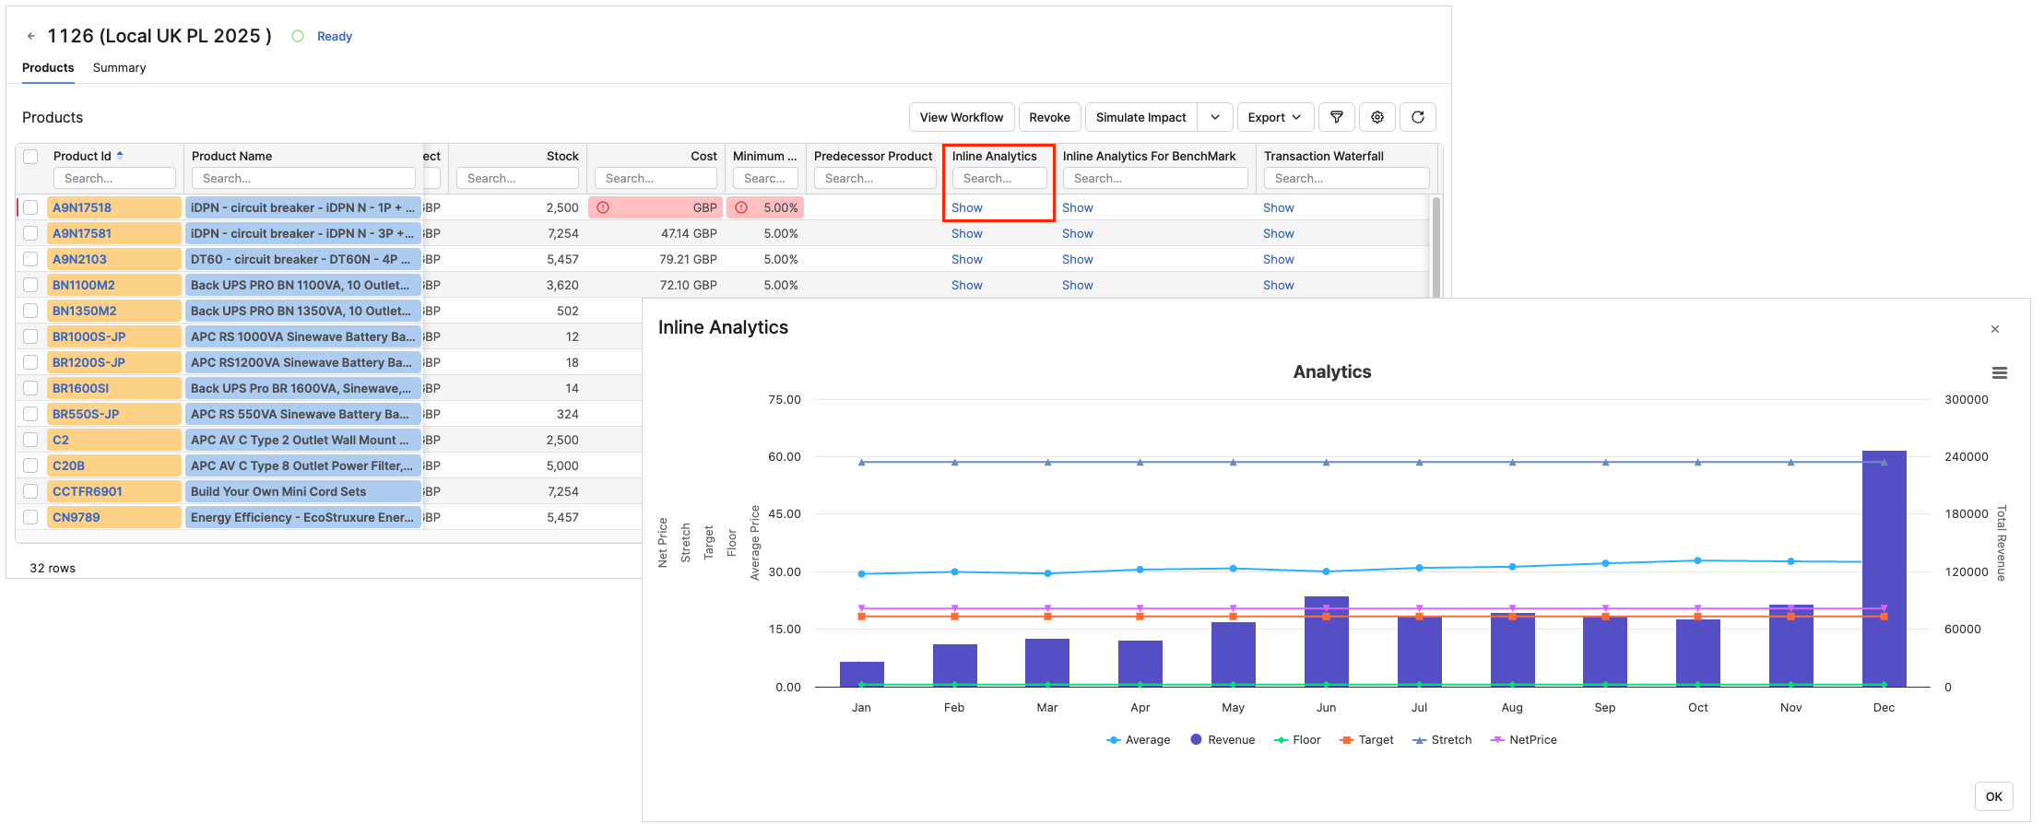Click the Minimum cell of A9N2103

click(x=765, y=259)
